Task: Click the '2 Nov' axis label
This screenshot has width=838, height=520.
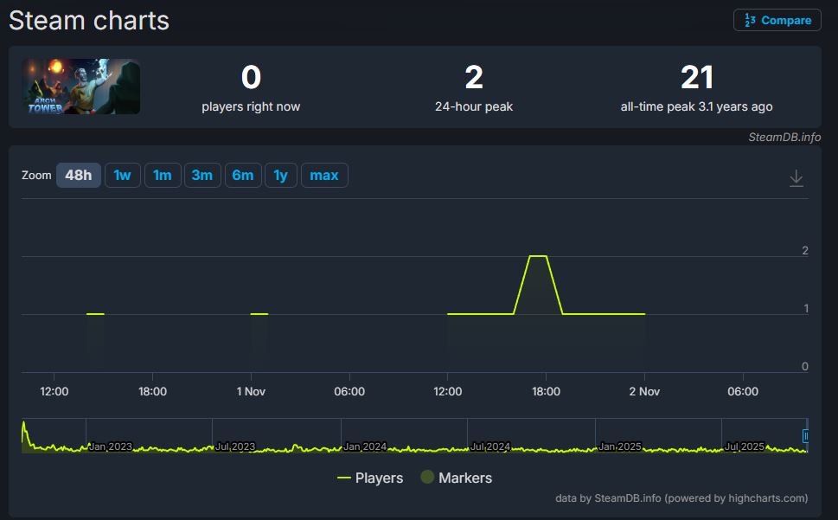Action: 644,391
